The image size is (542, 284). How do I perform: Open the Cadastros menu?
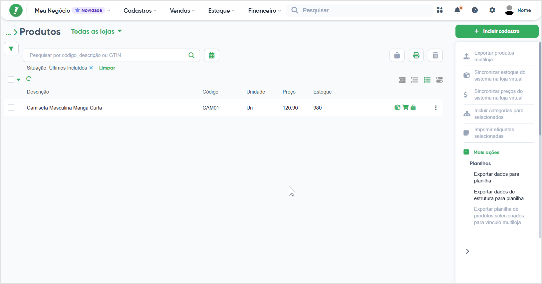140,10
